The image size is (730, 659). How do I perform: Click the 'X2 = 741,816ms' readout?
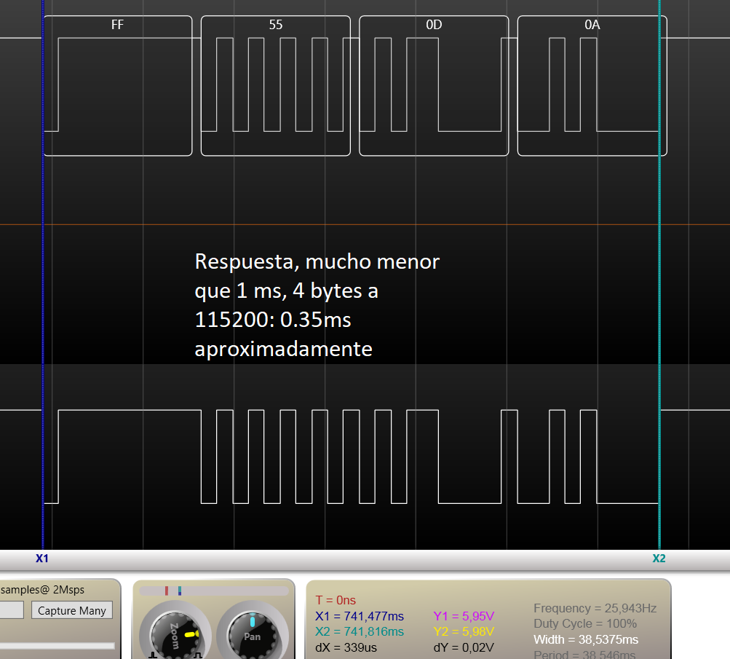click(x=360, y=631)
